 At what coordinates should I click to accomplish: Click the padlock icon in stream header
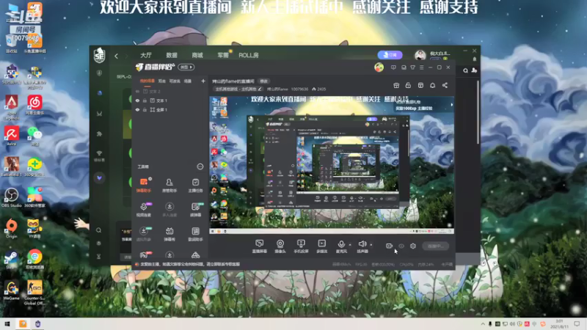point(408,85)
